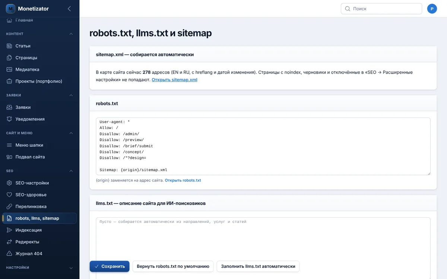Click the Заявки inbox icon
Screen dimensions: 447x279
[9, 107]
